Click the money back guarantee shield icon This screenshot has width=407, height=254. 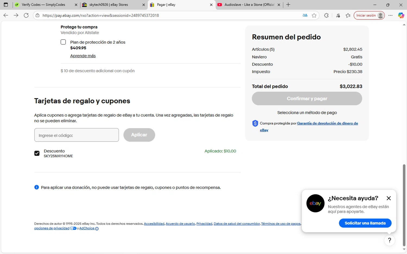pos(255,123)
